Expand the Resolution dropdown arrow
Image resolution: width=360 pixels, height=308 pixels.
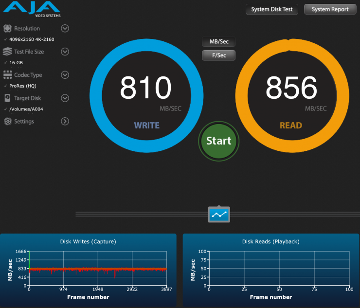coord(65,28)
